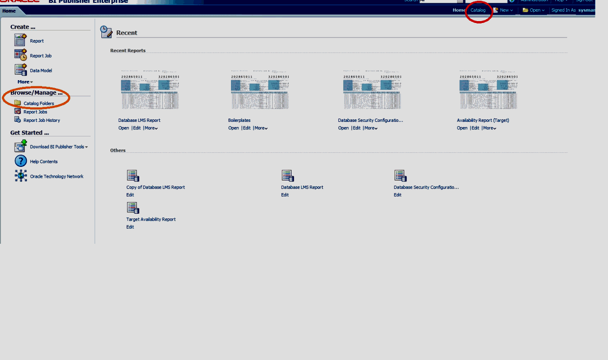
Task: Click Edit under Boilerplates
Action: (247, 128)
